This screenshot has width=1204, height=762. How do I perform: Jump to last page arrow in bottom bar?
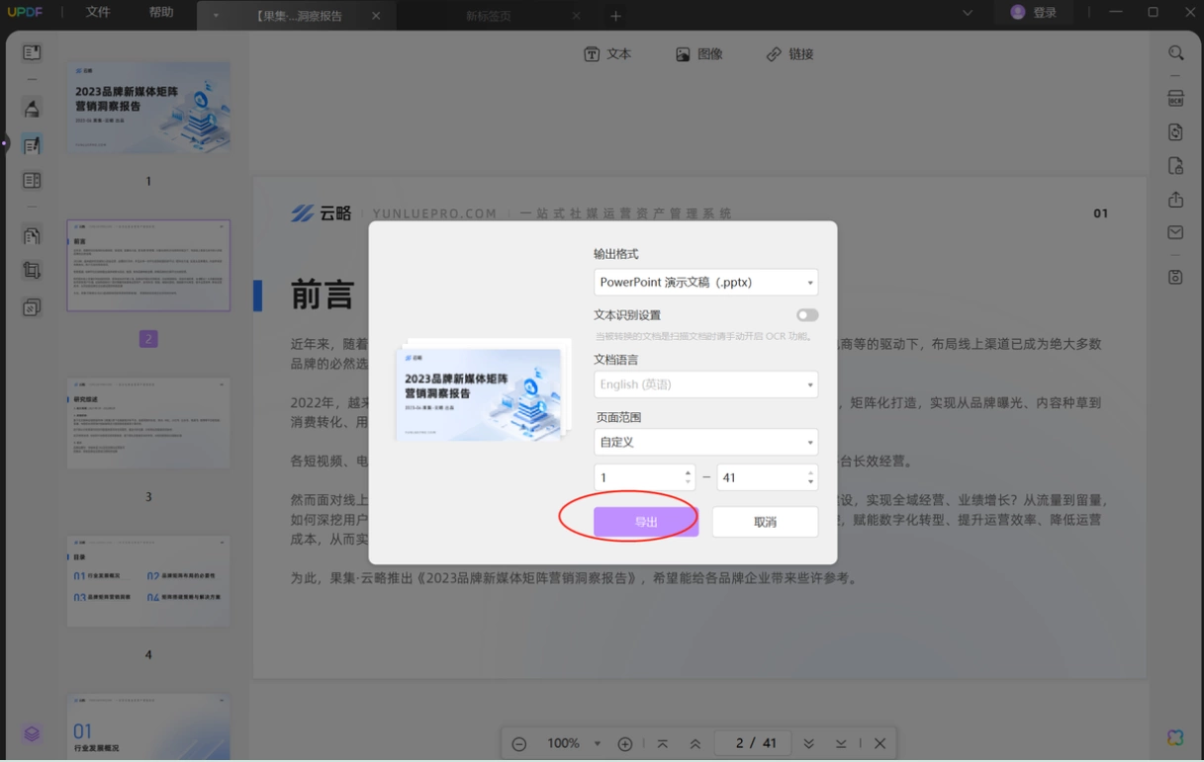click(840, 743)
